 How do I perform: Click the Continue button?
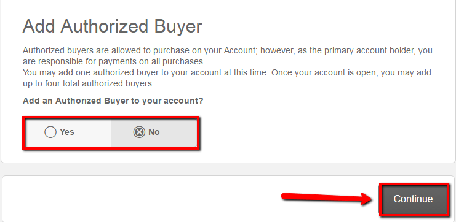pos(413,199)
